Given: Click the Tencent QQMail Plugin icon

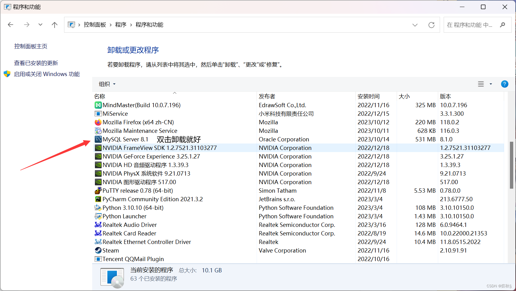Looking at the screenshot, I should point(98,259).
